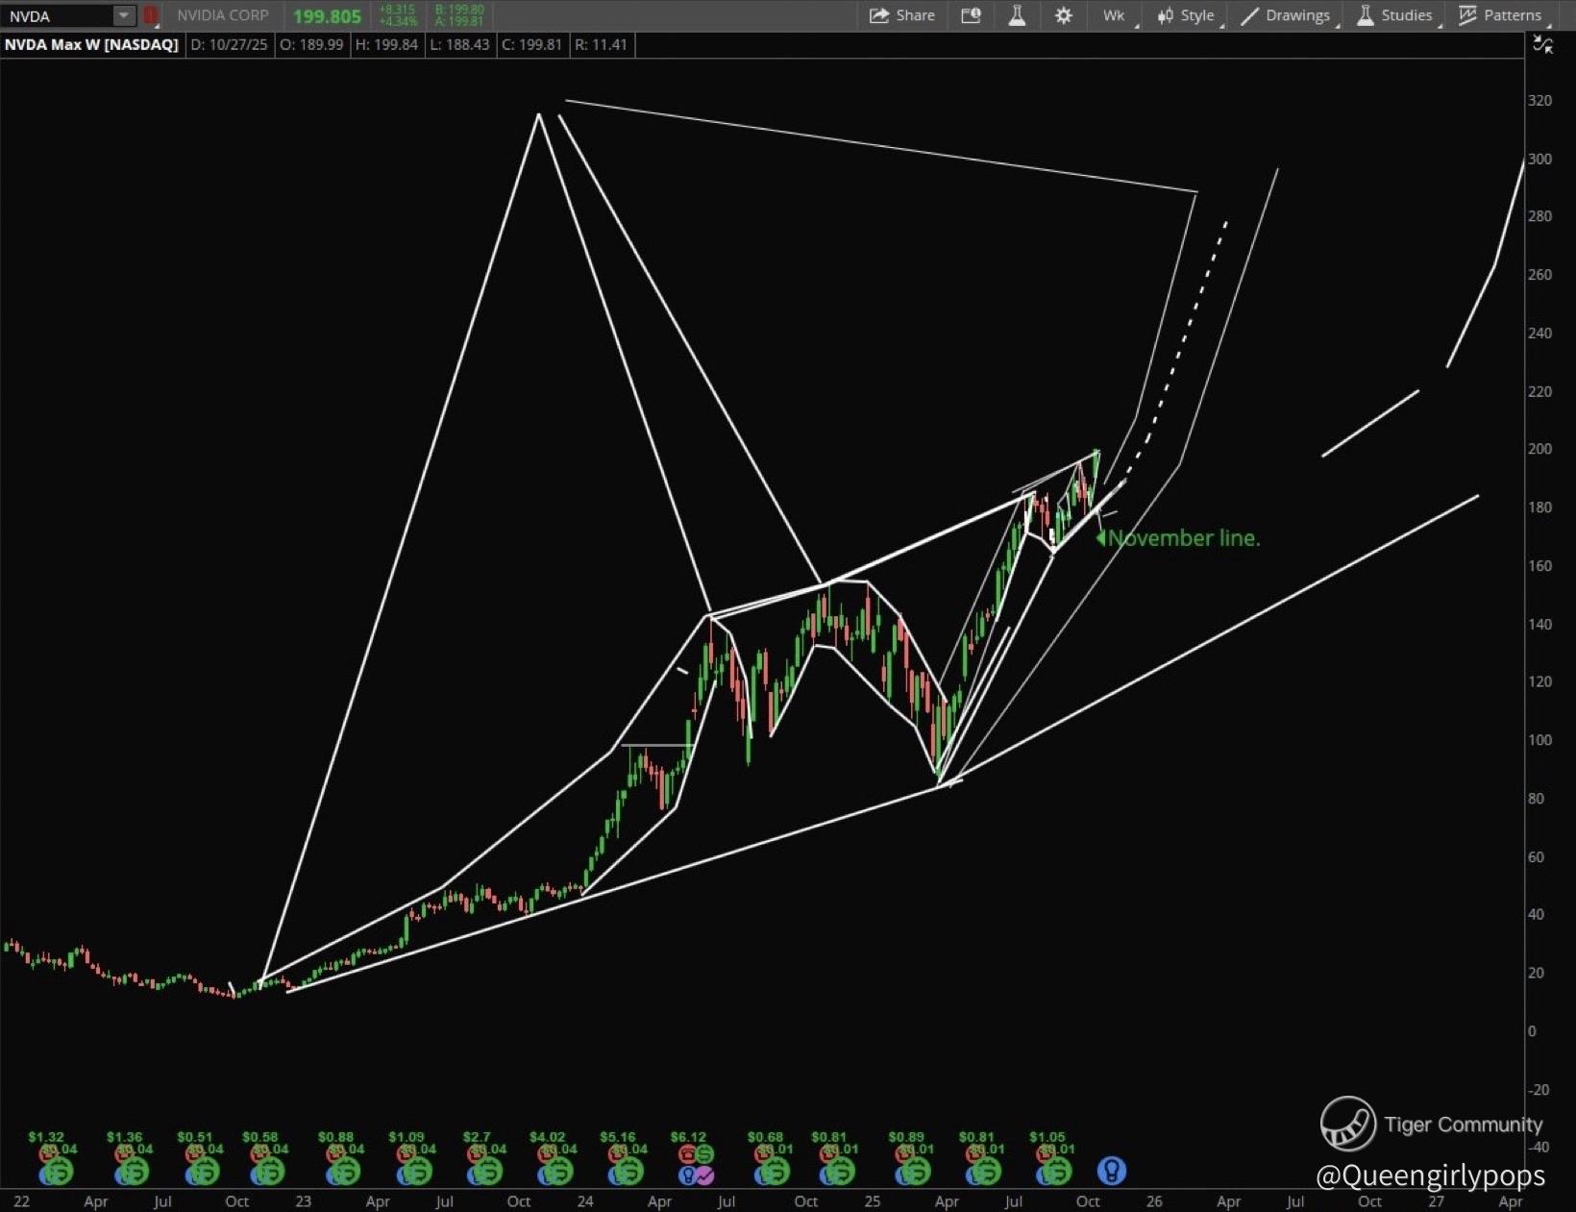The height and width of the screenshot is (1212, 1576).
Task: Click the last price 199.805
Action: pos(327,16)
